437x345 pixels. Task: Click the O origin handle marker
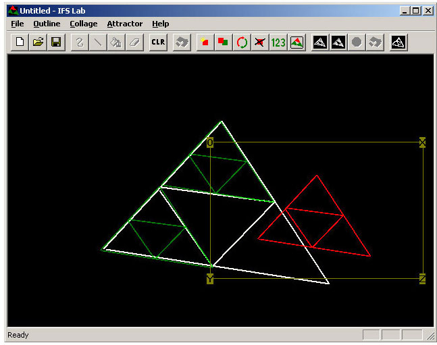tap(210, 142)
